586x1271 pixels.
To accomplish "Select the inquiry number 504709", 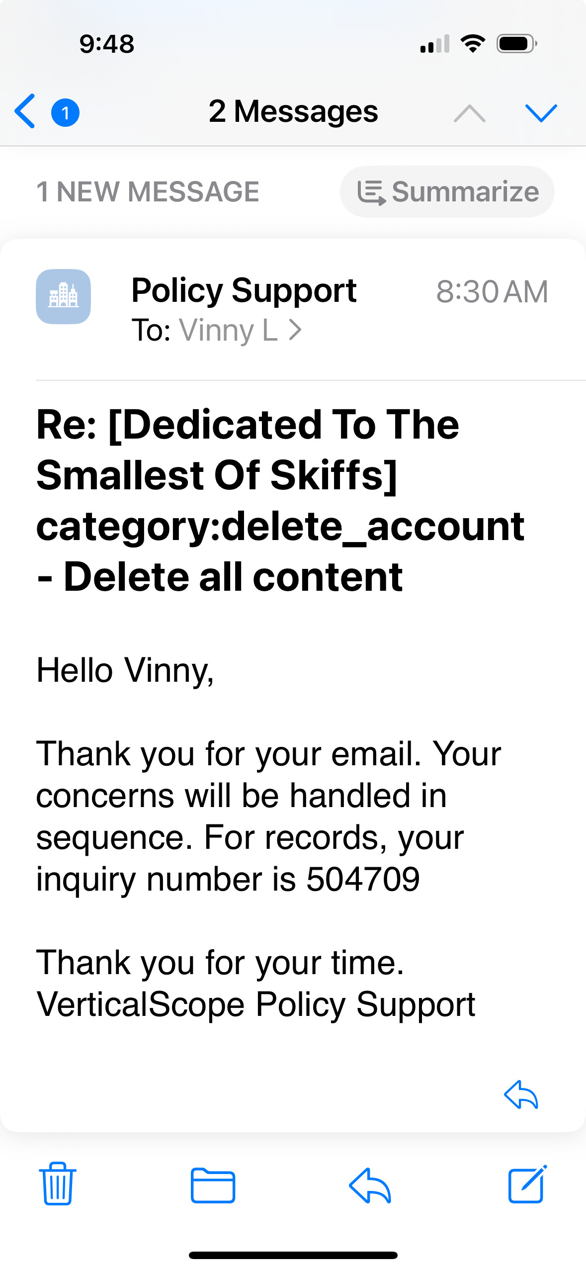I will coord(363,879).
